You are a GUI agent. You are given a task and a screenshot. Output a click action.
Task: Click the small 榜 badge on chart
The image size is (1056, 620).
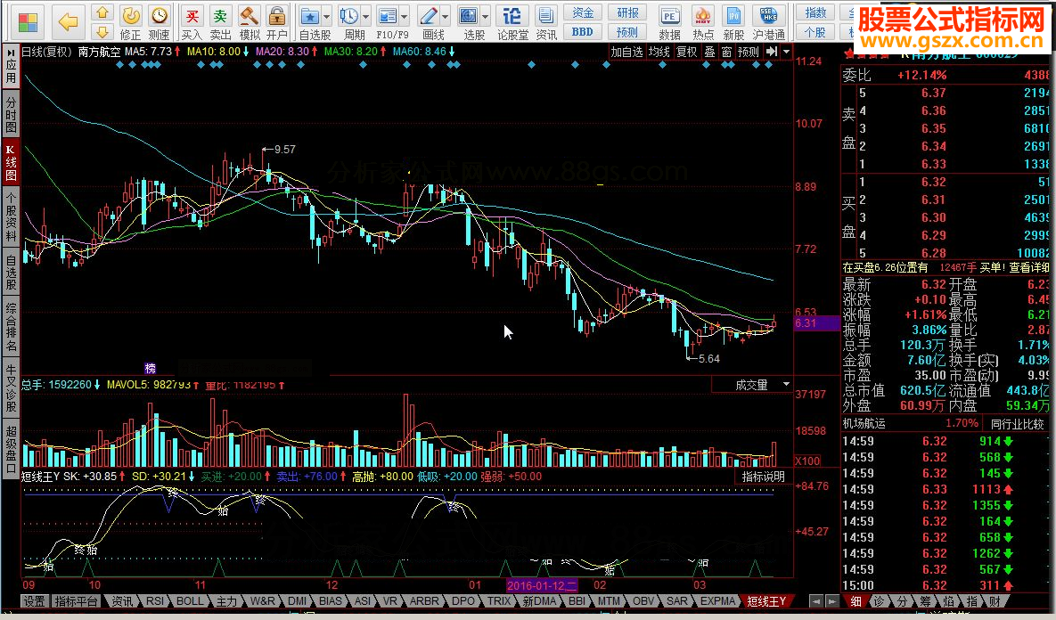click(x=151, y=368)
